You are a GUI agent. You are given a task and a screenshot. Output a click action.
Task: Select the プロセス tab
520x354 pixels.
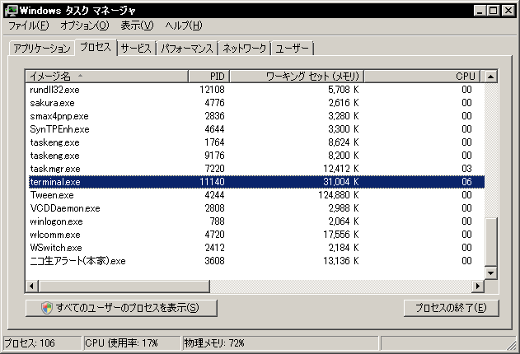tap(96, 48)
